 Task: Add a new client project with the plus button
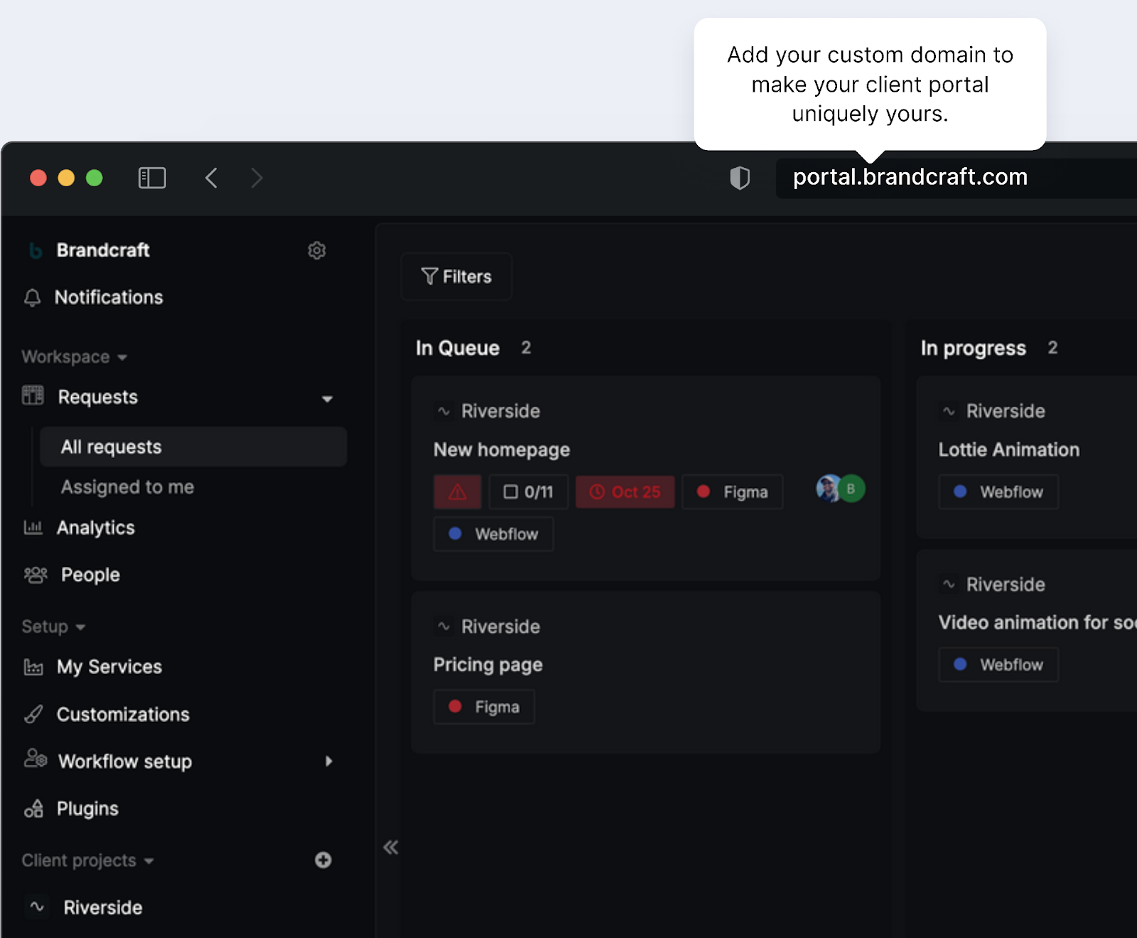pos(323,860)
